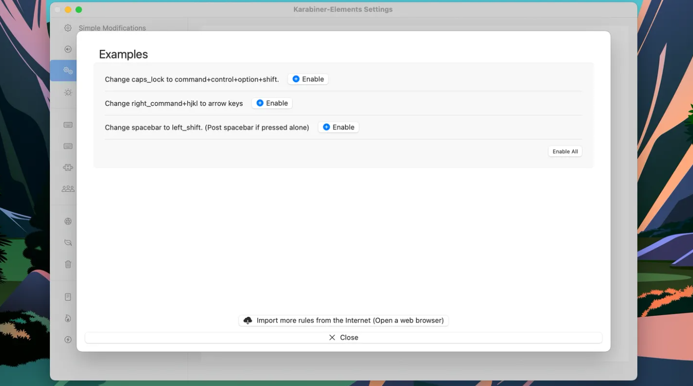Screen dimensions: 693x386
Task: Open the puzzle piece icon in sidebar
Action: click(x=68, y=168)
